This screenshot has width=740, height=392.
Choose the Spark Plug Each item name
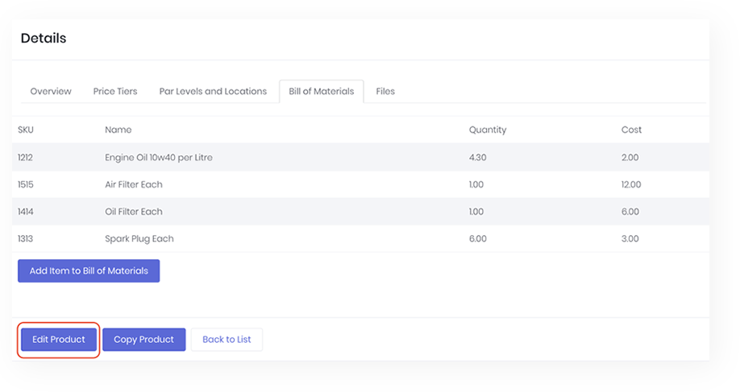[x=139, y=239]
